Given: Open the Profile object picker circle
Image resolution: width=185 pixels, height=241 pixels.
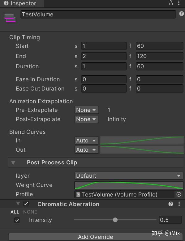Looking at the screenshot, I should point(179,194).
